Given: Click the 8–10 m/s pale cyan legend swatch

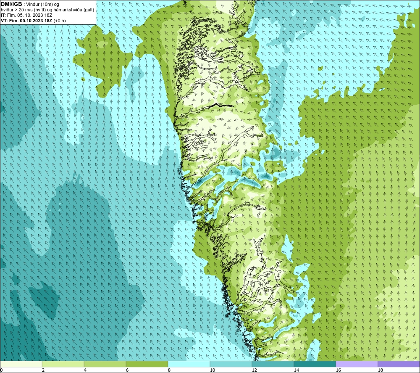Looking at the screenshot, I should coord(189,364).
